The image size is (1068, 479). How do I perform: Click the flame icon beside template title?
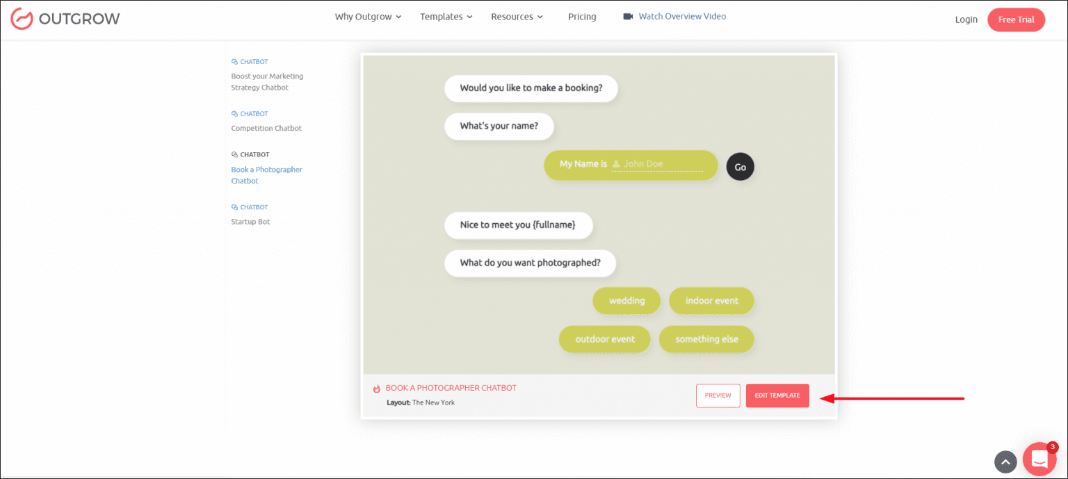coord(377,389)
